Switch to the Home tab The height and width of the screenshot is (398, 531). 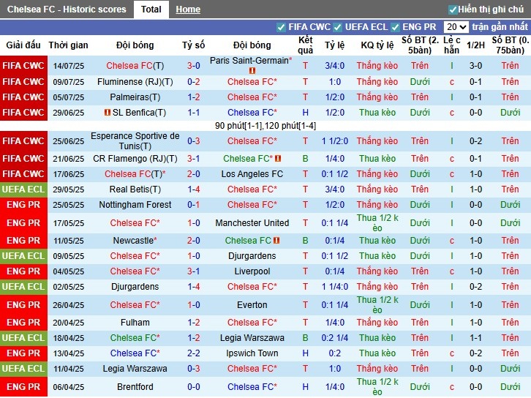click(x=188, y=10)
